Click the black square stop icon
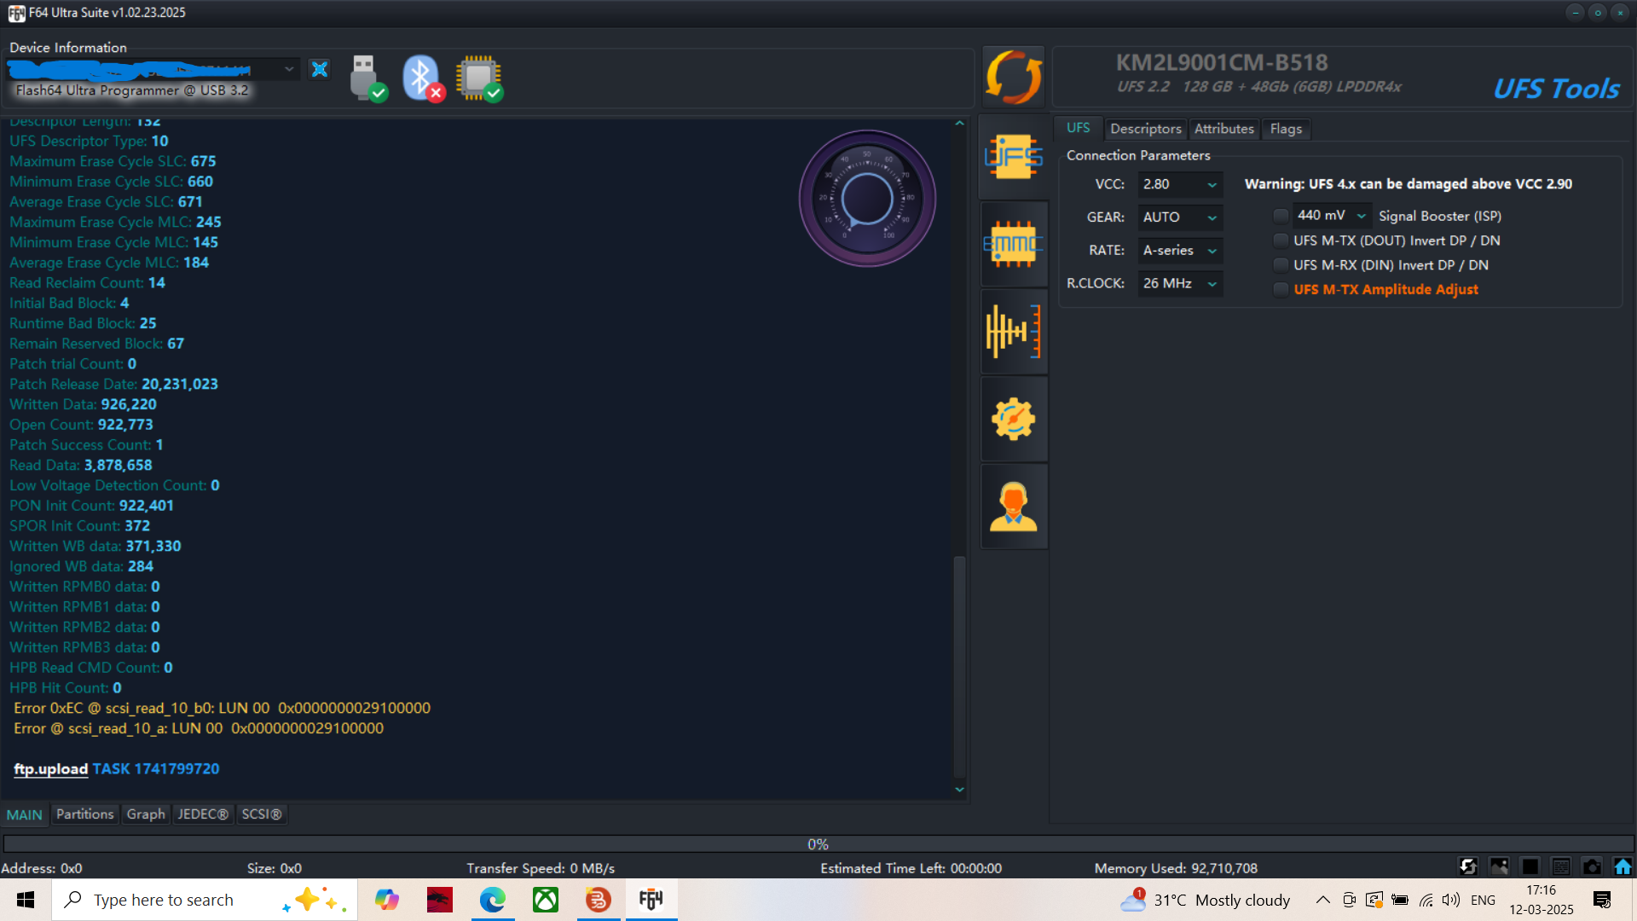The width and height of the screenshot is (1637, 921). pos(1530,866)
